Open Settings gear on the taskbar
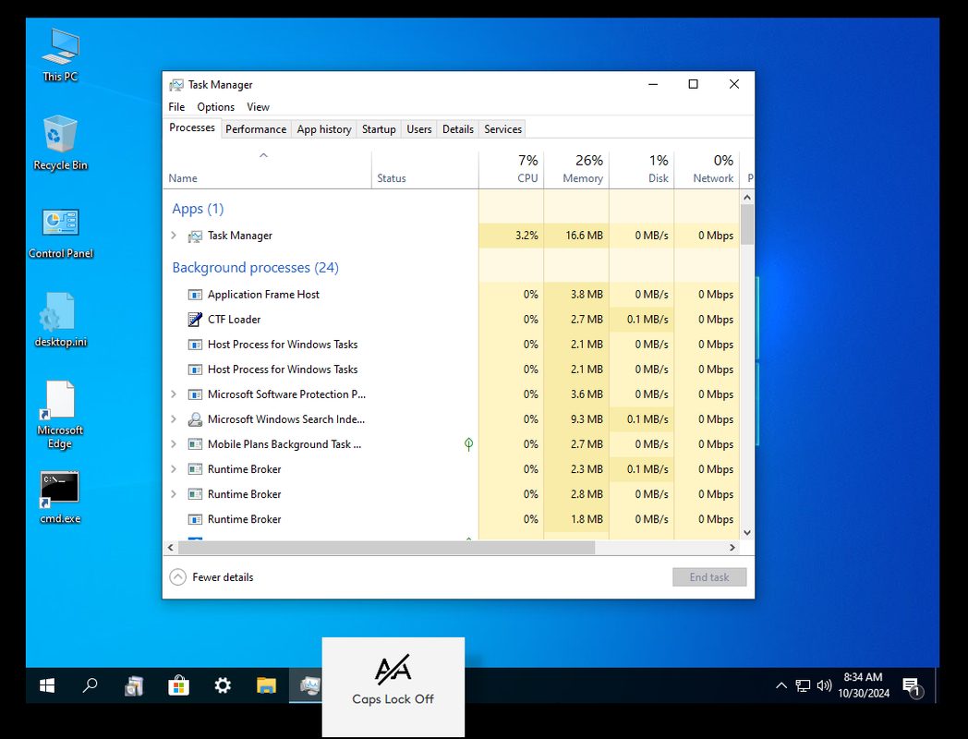The image size is (968, 739). (x=223, y=685)
